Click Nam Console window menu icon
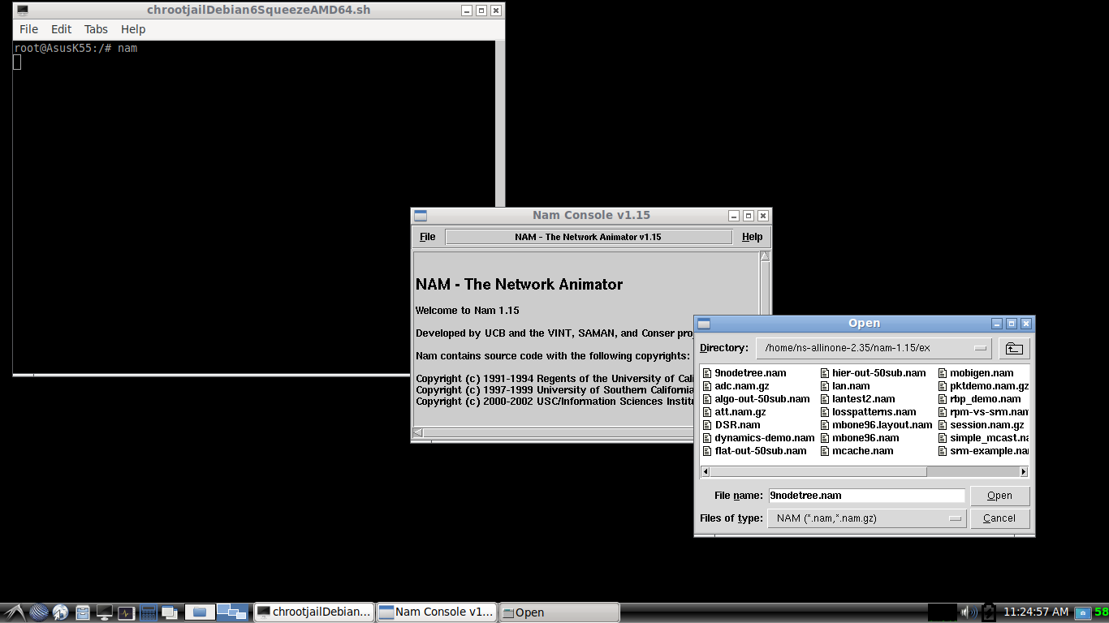The image size is (1109, 623). pyautogui.click(x=421, y=216)
